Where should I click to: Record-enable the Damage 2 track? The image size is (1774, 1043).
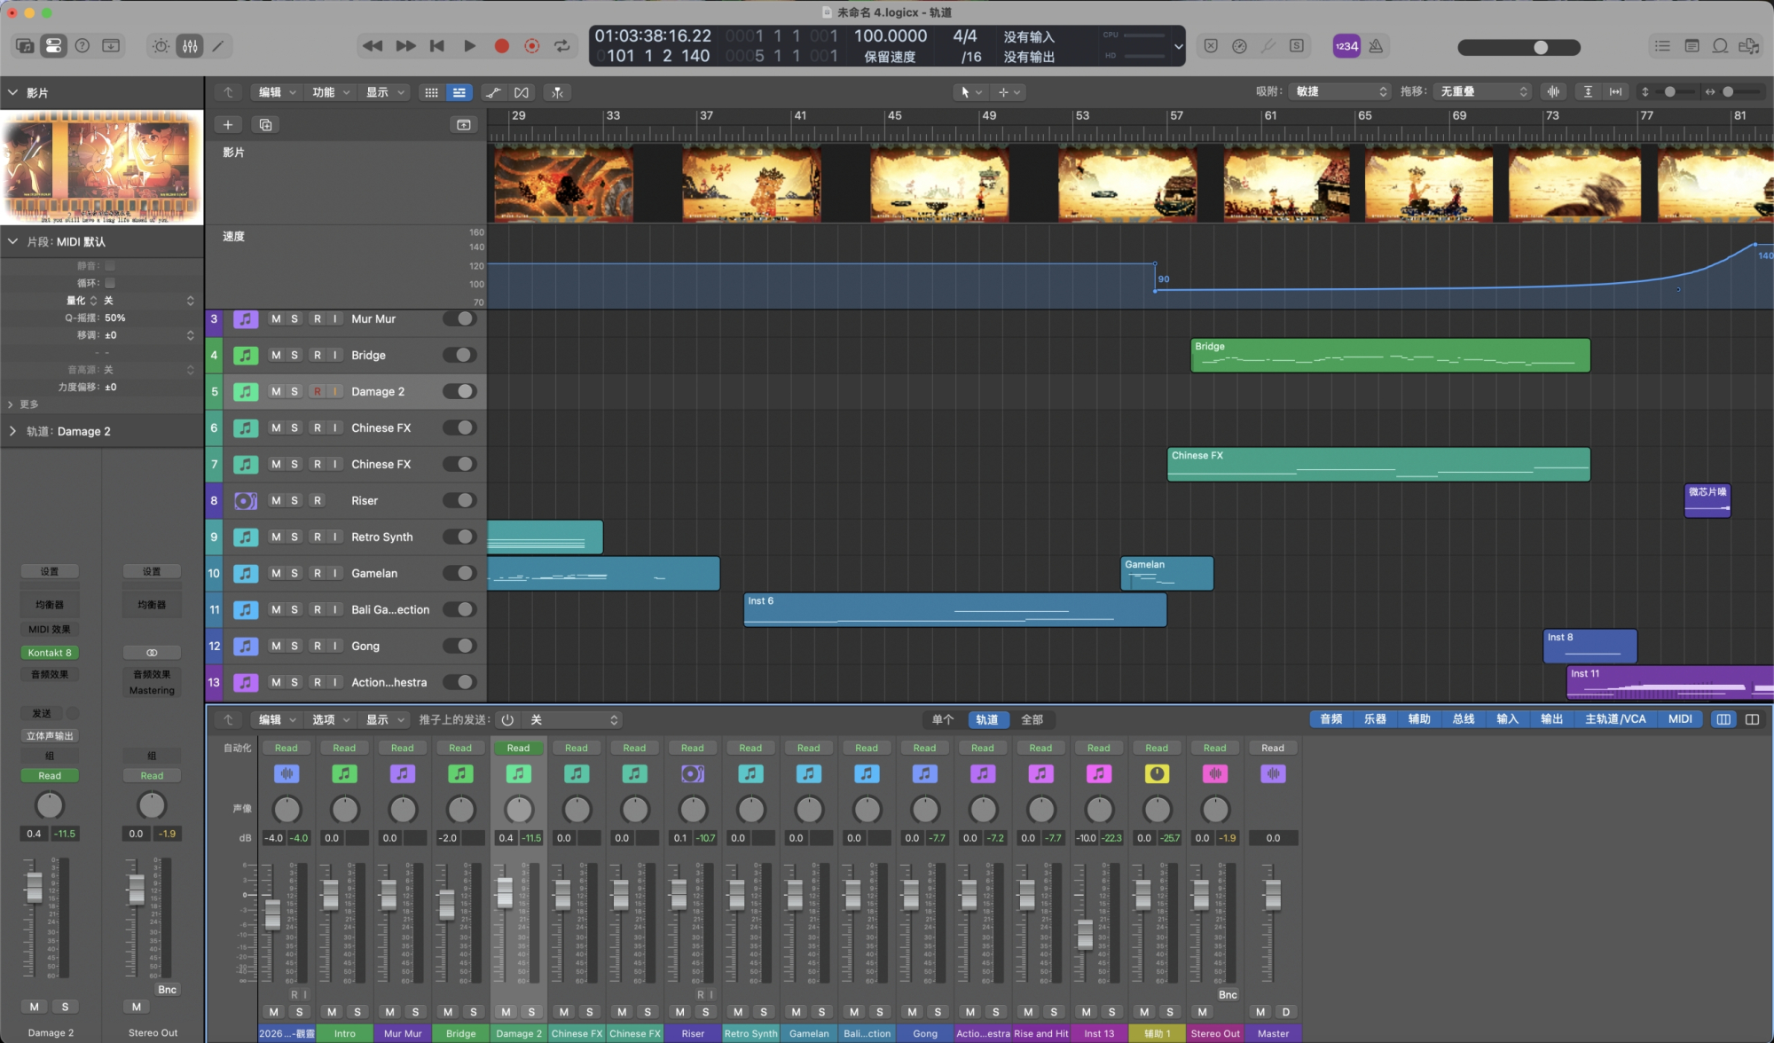pyautogui.click(x=317, y=392)
